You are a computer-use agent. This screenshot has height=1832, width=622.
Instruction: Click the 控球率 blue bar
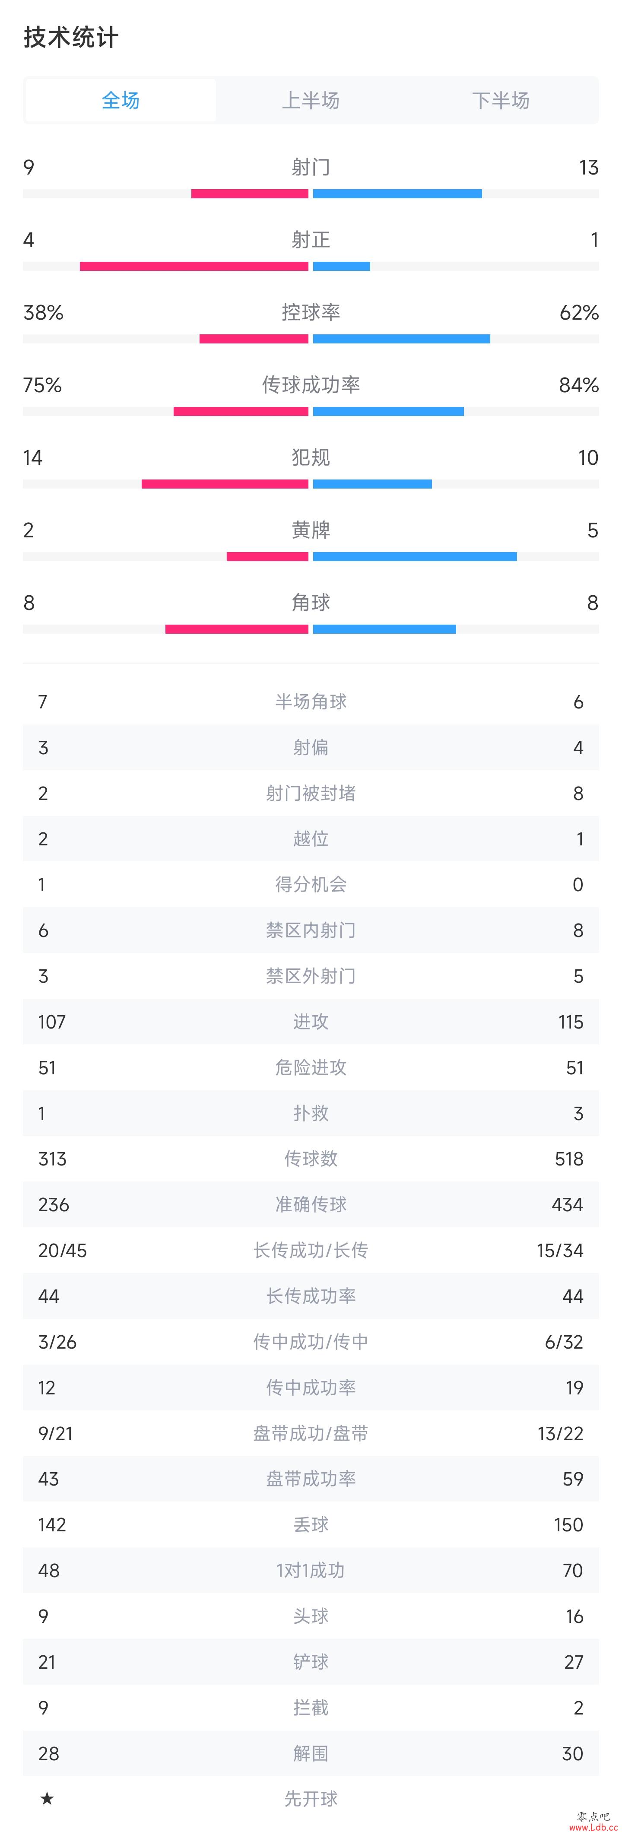click(402, 339)
